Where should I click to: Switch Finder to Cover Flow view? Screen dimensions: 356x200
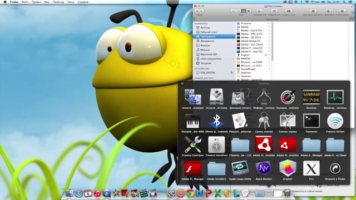[x=249, y=11]
